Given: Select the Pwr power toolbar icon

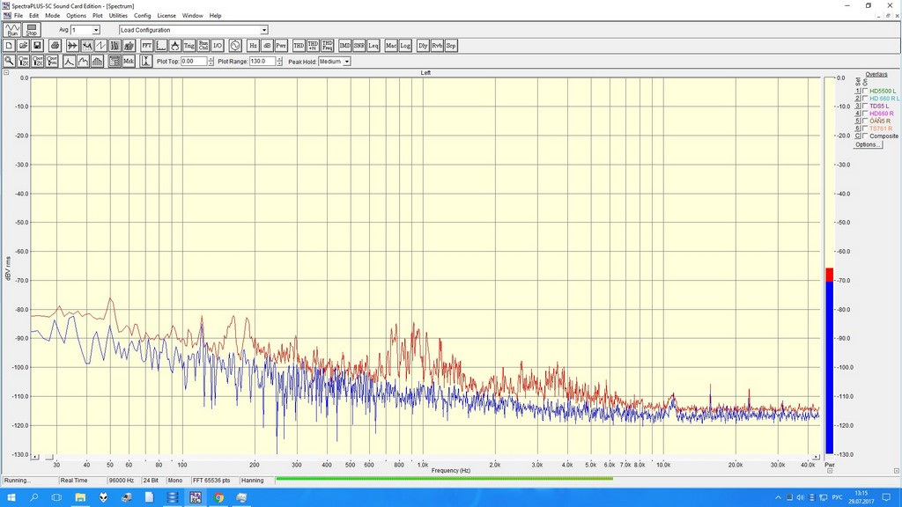Looking at the screenshot, I should pos(281,46).
